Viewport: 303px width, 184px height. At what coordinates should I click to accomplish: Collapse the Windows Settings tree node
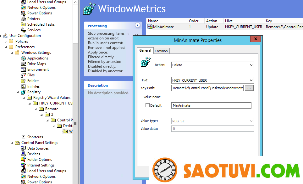pos(12,53)
